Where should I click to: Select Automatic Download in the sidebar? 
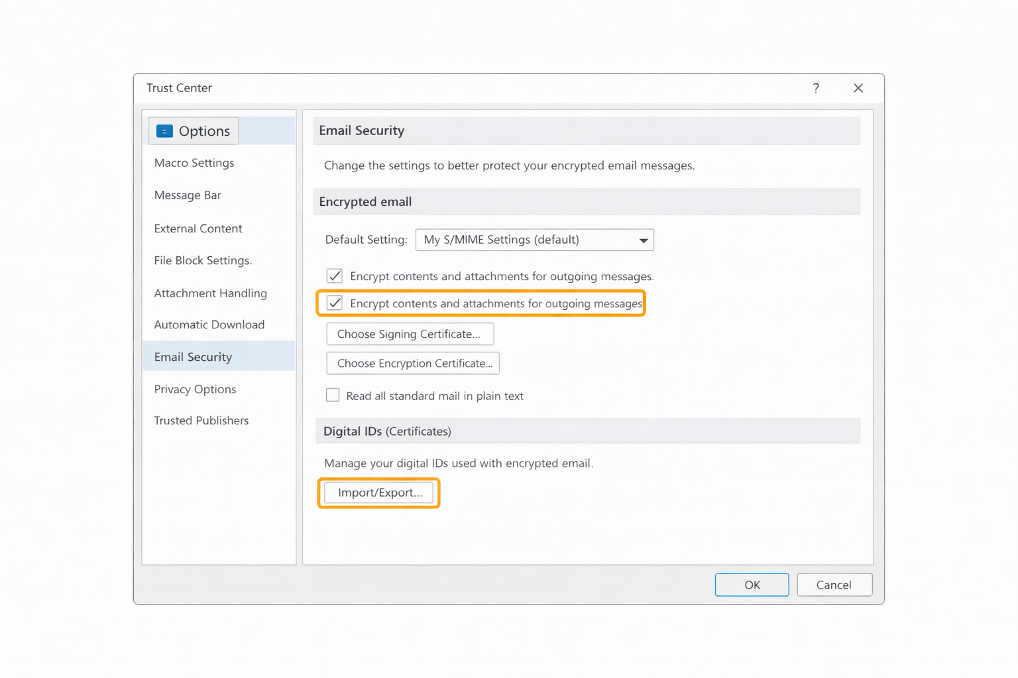(x=209, y=324)
